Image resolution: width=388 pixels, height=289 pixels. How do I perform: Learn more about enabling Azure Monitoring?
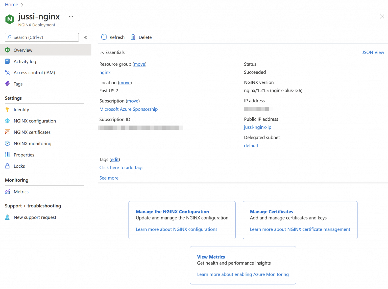[x=243, y=274]
